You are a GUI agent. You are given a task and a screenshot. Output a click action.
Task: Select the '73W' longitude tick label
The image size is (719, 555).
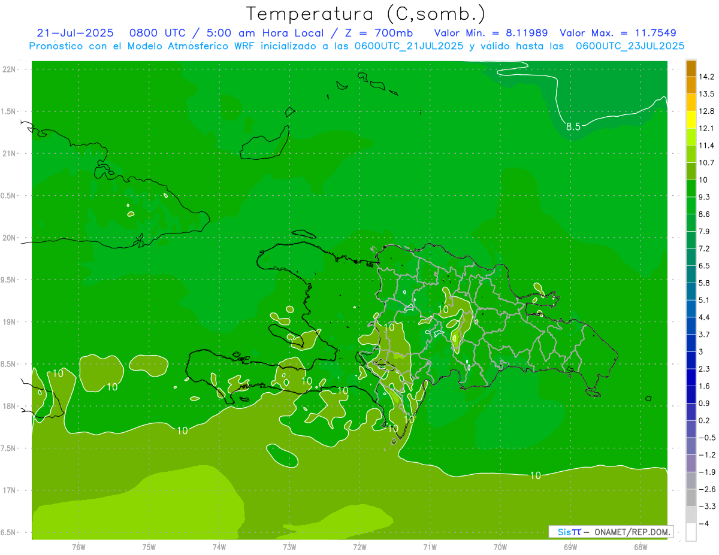[x=289, y=547]
